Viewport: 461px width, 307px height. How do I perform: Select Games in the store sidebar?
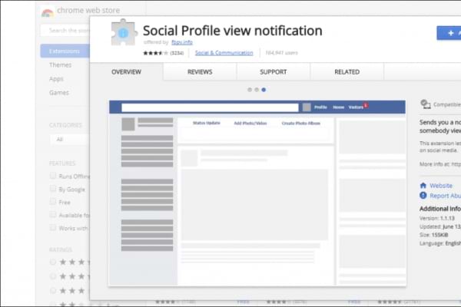pos(59,93)
